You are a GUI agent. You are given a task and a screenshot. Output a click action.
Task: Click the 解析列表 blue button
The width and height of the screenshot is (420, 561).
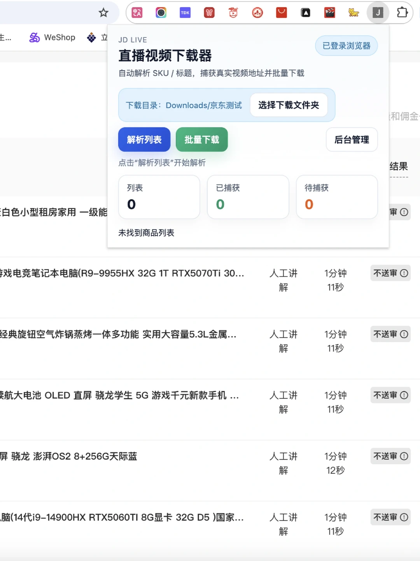(x=144, y=139)
